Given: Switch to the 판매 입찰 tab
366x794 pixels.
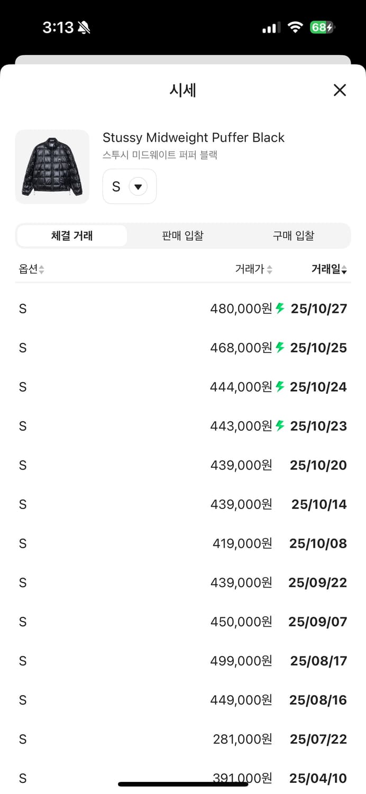Looking at the screenshot, I should click(182, 236).
